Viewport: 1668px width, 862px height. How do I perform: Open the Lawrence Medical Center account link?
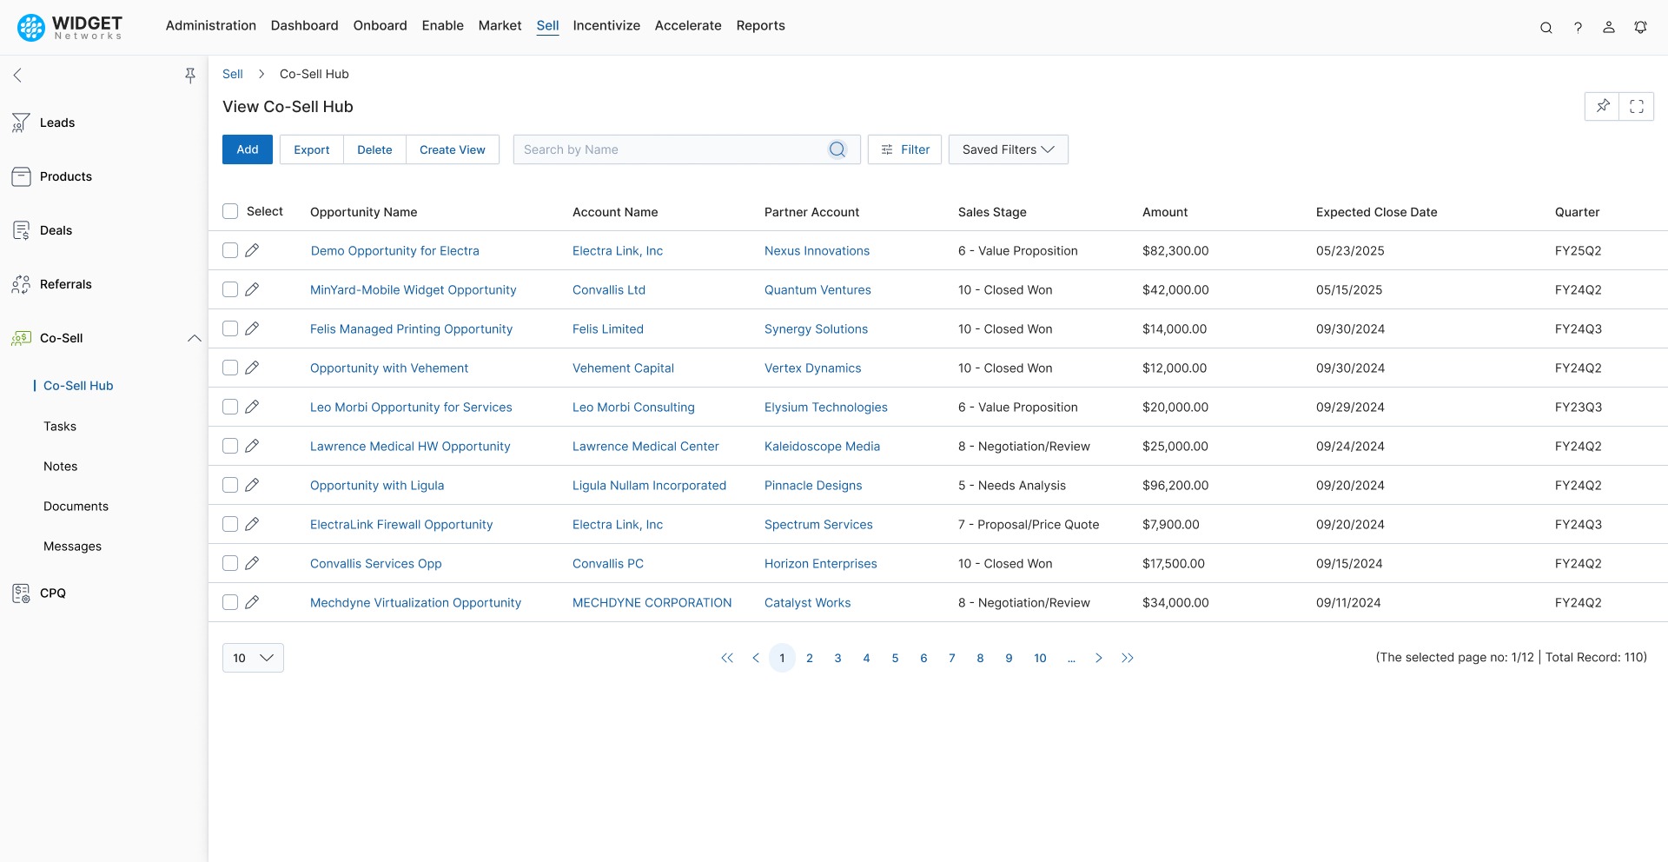pyautogui.click(x=645, y=446)
